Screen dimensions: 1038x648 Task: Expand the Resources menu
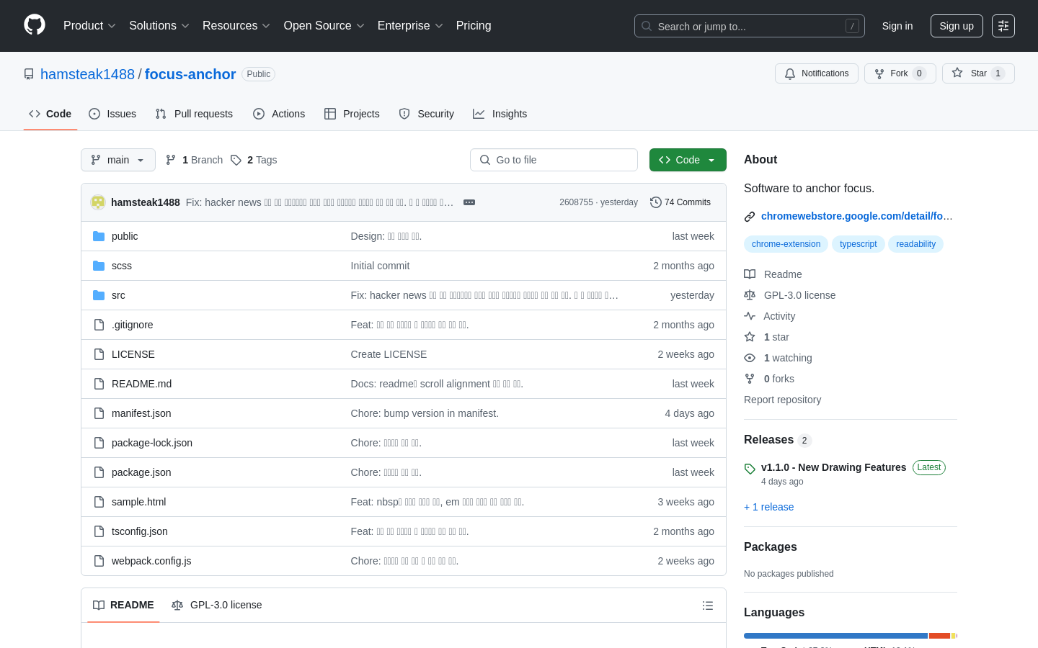(x=236, y=26)
